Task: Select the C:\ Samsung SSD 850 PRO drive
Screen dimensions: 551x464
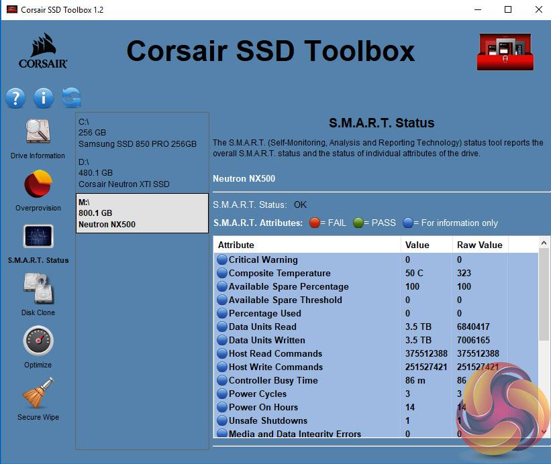Action: pos(142,133)
